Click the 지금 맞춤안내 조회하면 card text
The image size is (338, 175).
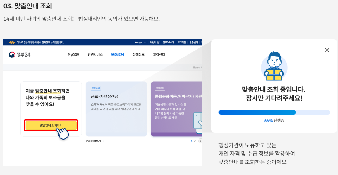pos(47,97)
